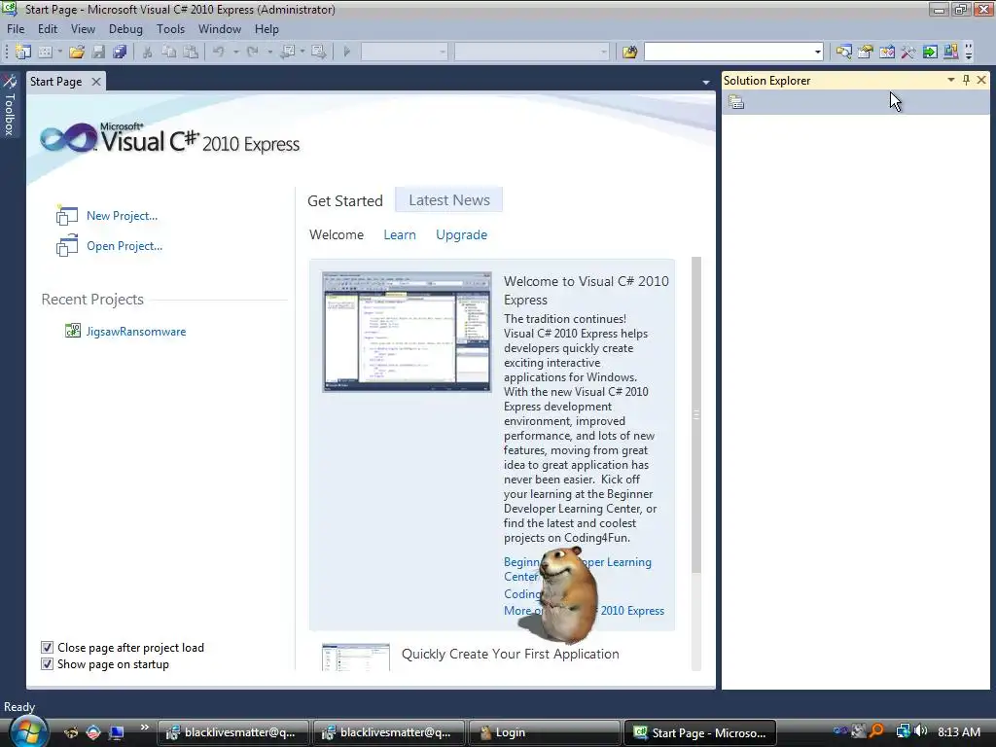The width and height of the screenshot is (996, 747).
Task: Expand the collapsed Toolbox side tab
Action: pos(10,105)
